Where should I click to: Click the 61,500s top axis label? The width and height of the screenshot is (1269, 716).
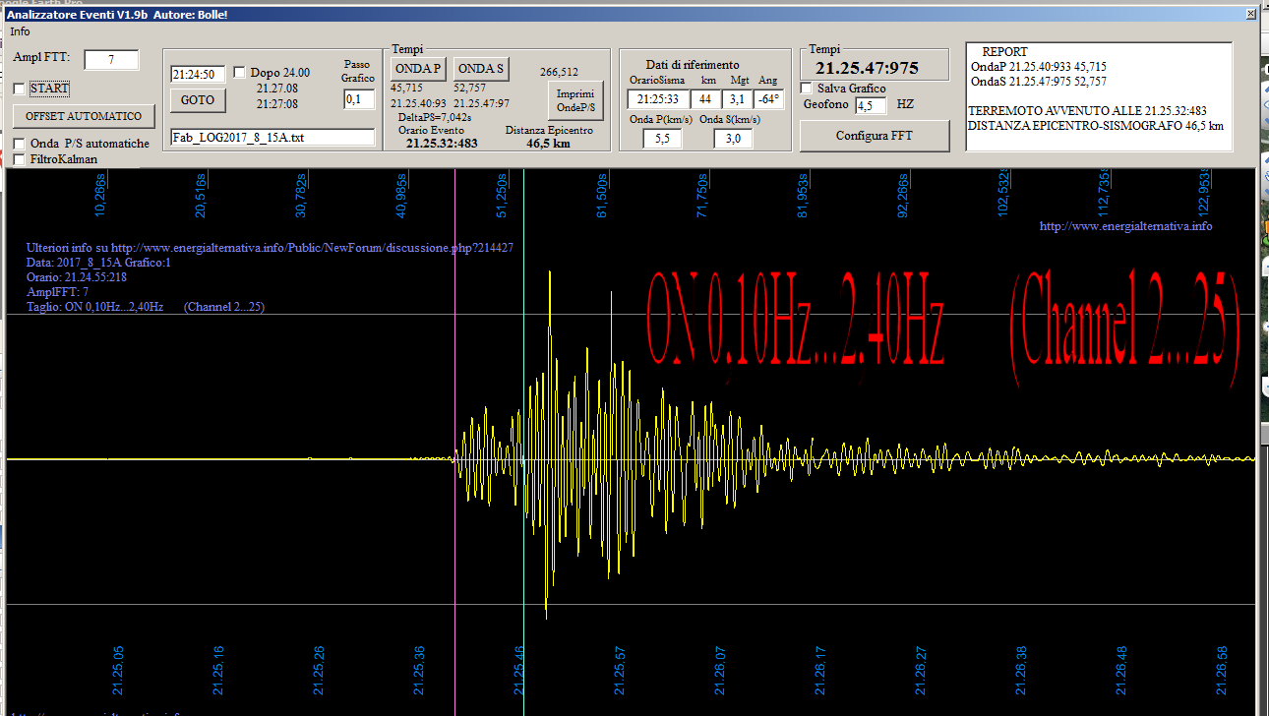click(x=603, y=194)
